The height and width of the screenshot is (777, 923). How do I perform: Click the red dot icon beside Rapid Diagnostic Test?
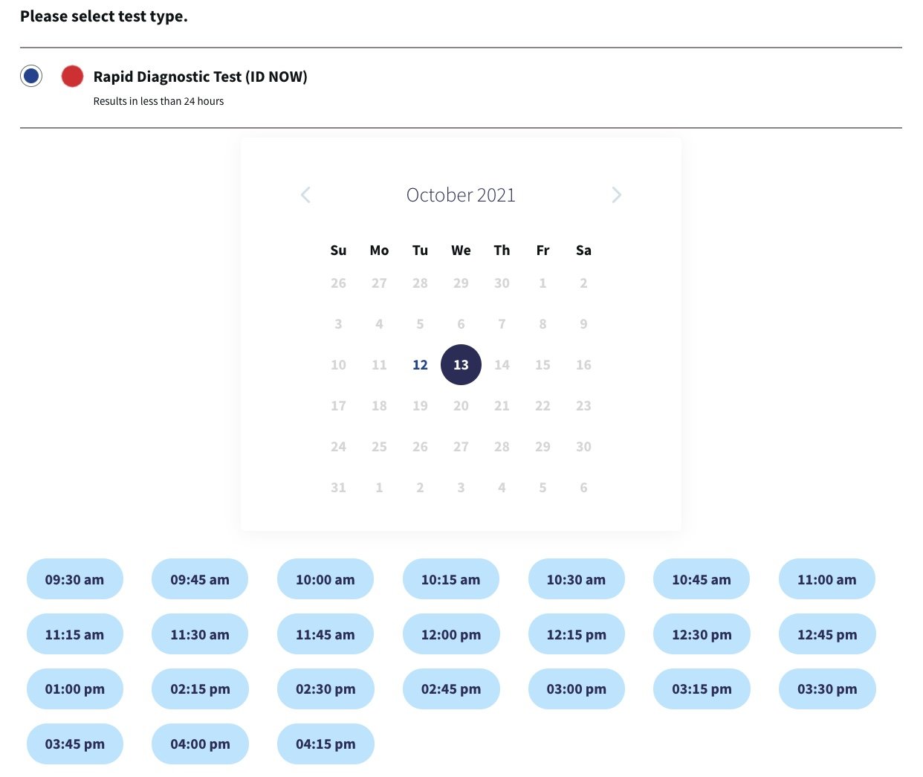pyautogui.click(x=72, y=76)
